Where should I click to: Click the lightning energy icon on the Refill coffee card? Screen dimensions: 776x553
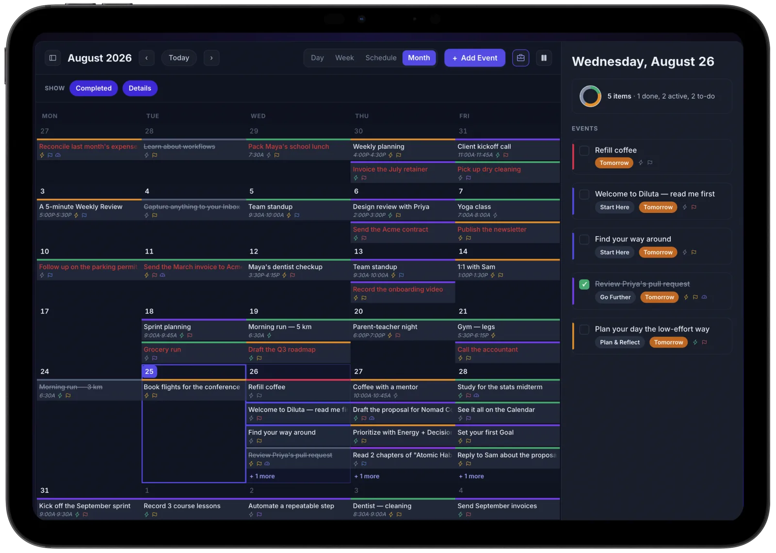(x=641, y=163)
